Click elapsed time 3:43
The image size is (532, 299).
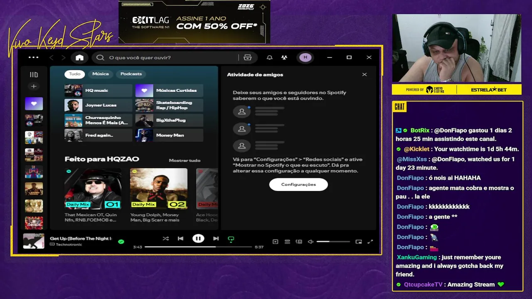point(138,247)
